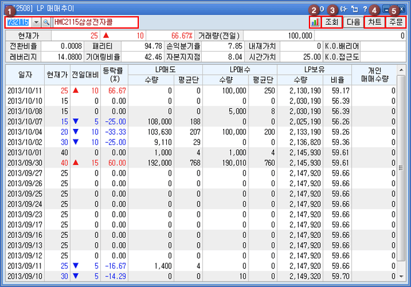
Task: Click the stock code input field 732115
Action: click(17, 22)
